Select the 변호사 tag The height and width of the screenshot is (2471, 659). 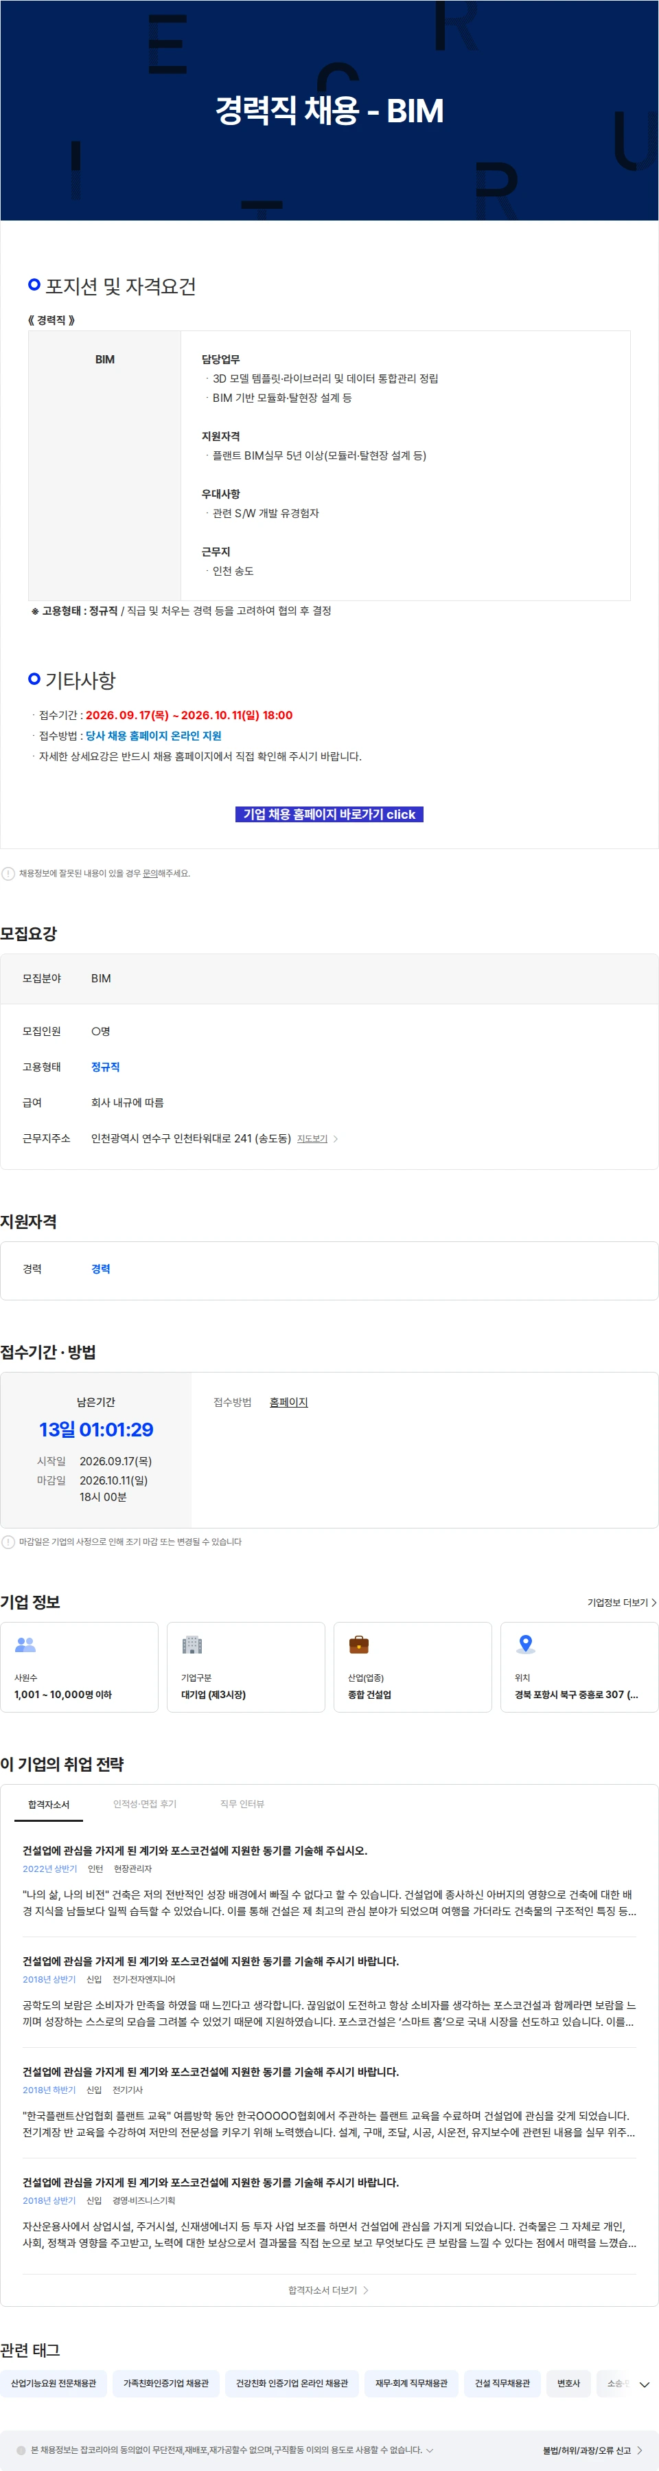[x=568, y=2383]
